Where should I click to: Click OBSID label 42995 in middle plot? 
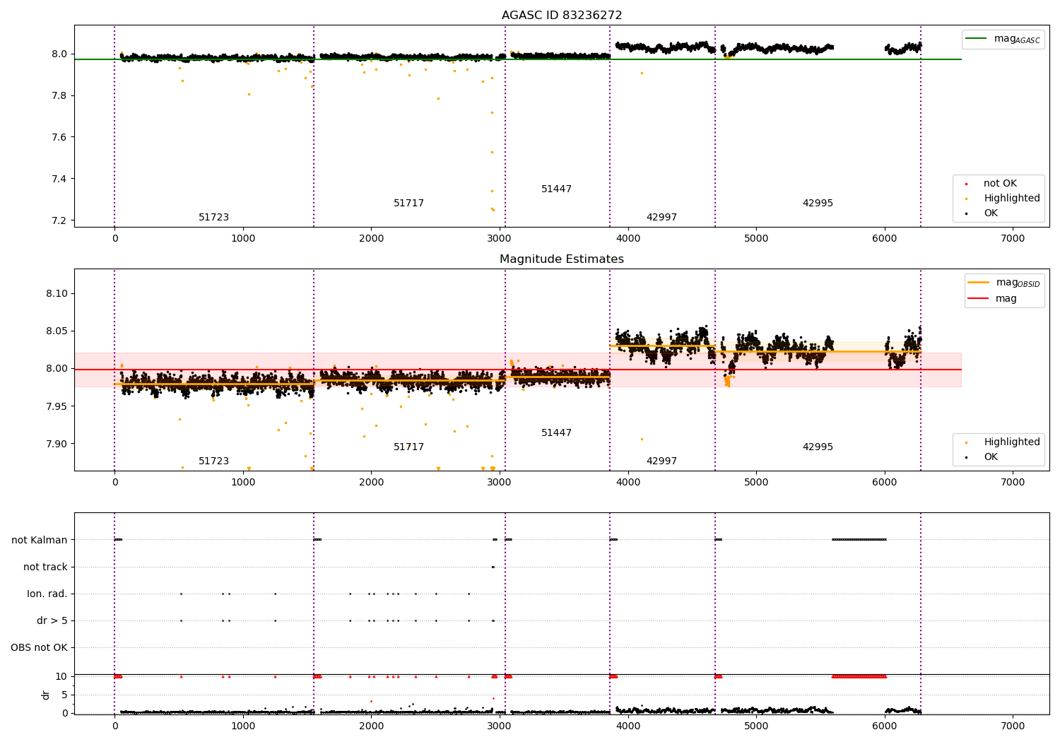pyautogui.click(x=818, y=447)
